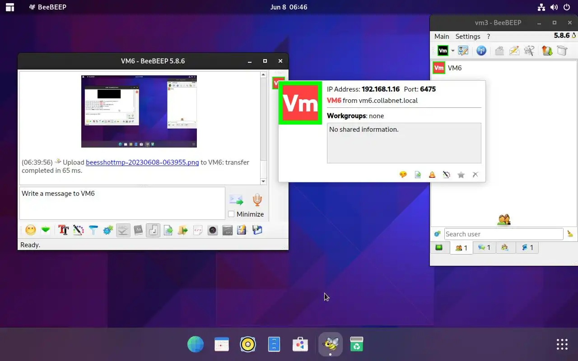Click the Search user field

(503, 234)
